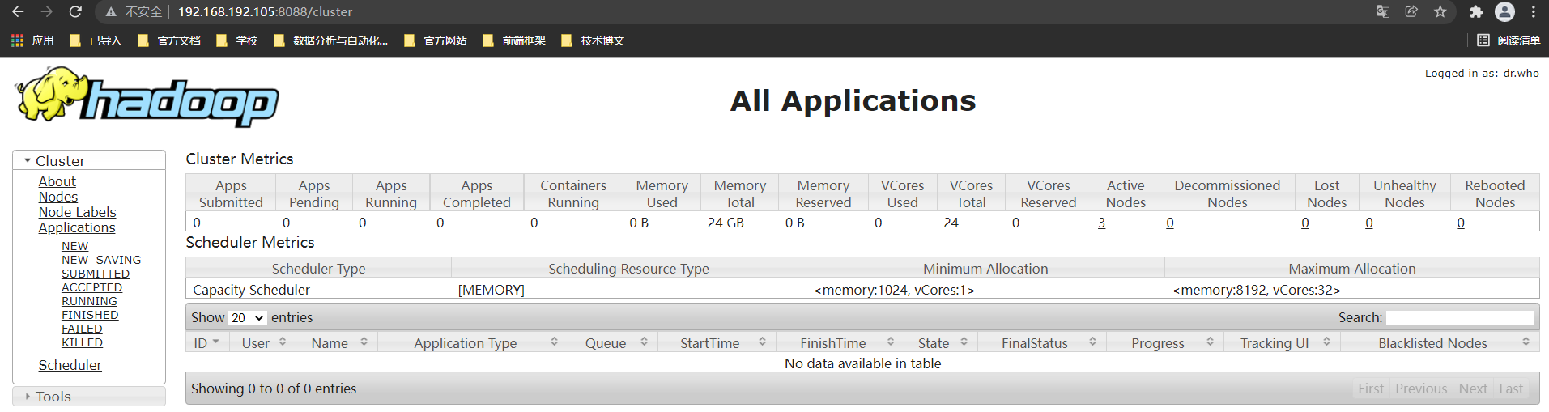1549x412 pixels.
Task: Open the Show entries count dropdown
Action: (247, 317)
